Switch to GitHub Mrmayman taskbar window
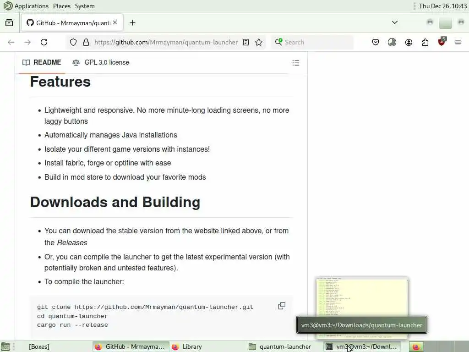Screen dimensions: 469x352 [131, 346]
